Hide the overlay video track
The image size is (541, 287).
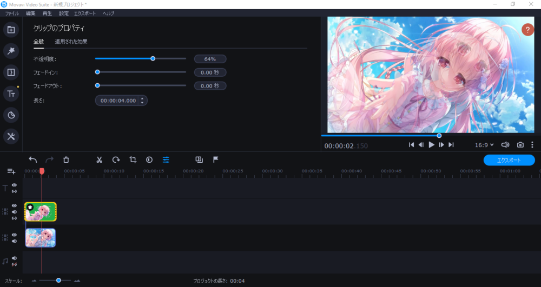point(14,206)
